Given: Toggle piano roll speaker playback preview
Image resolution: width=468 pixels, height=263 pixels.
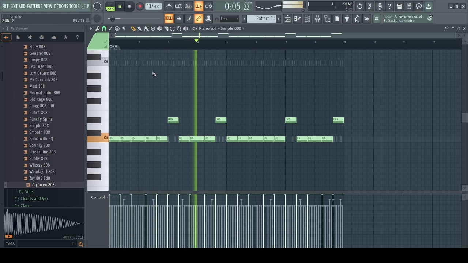Looking at the screenshot, I should point(186,28).
